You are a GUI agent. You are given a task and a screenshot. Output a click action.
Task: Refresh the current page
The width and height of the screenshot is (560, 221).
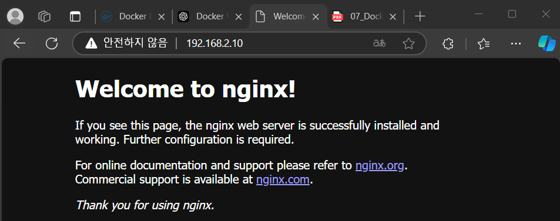pyautogui.click(x=52, y=43)
